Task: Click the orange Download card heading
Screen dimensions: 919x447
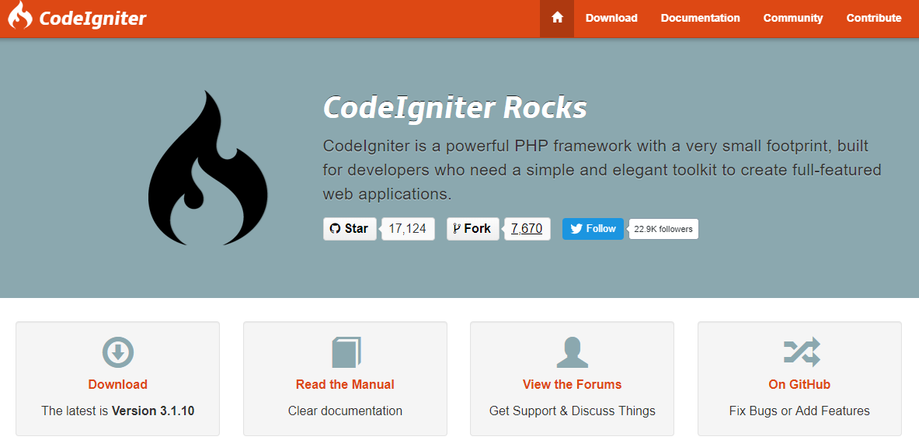Action: [118, 385]
